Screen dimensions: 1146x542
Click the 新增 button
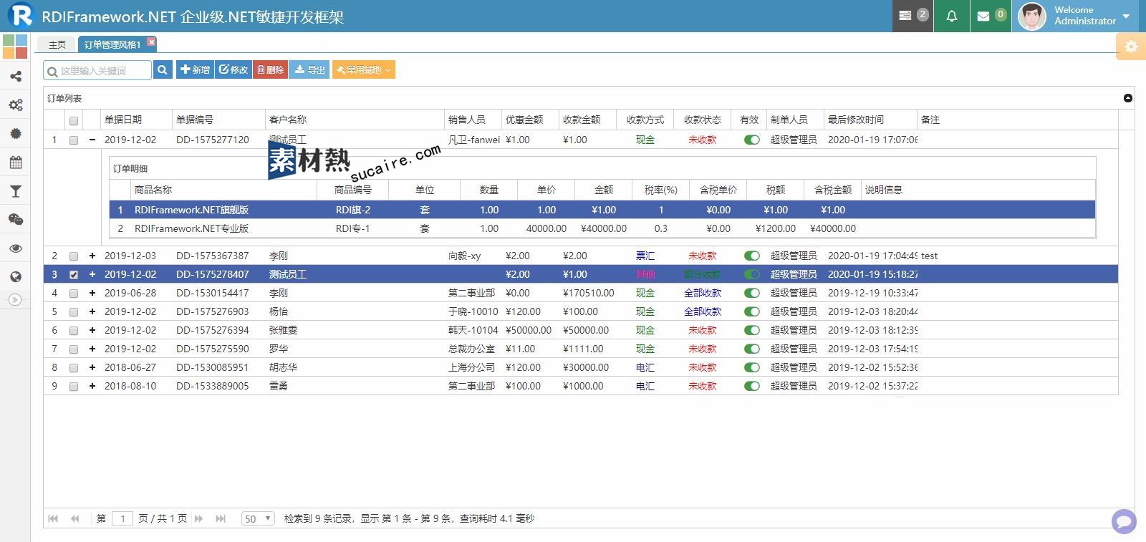click(x=195, y=69)
